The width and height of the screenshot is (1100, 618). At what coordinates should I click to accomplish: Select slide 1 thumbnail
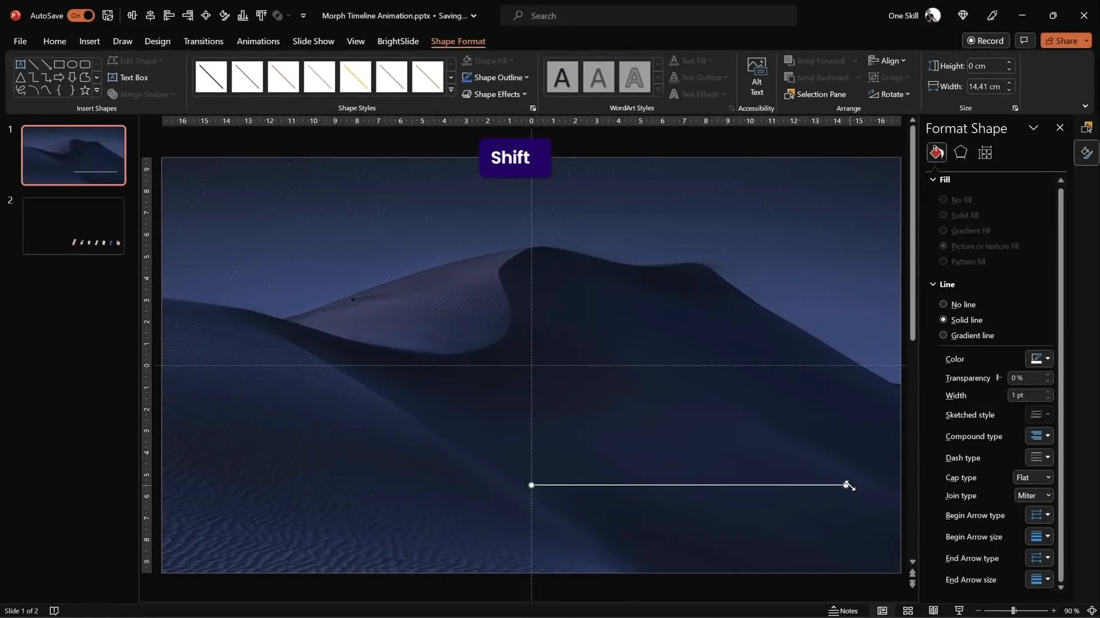(73, 155)
